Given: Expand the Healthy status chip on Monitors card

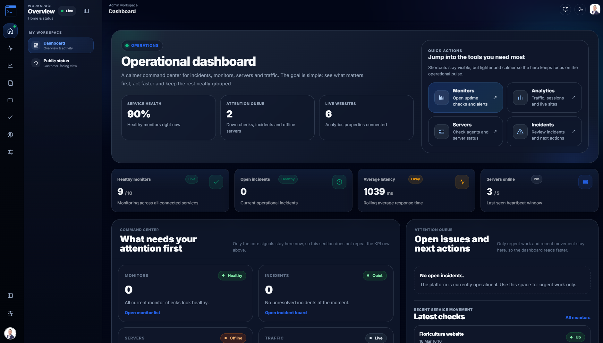Looking at the screenshot, I should [x=232, y=275].
